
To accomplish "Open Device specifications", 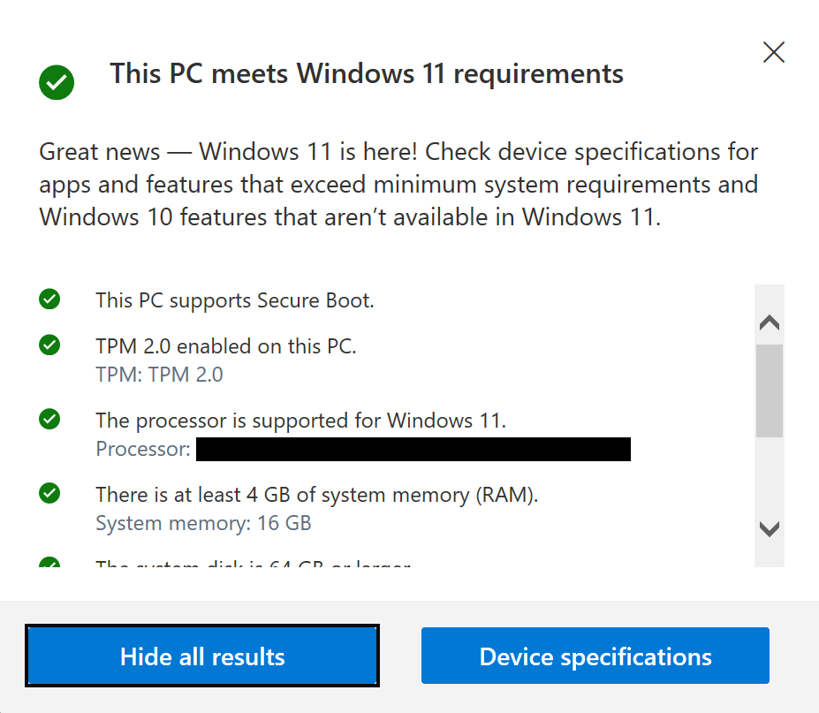I will pyautogui.click(x=595, y=656).
